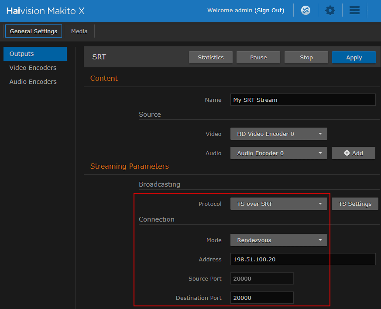Click the network status icon in header
Viewport: 381px width, 309px height.
click(306, 10)
